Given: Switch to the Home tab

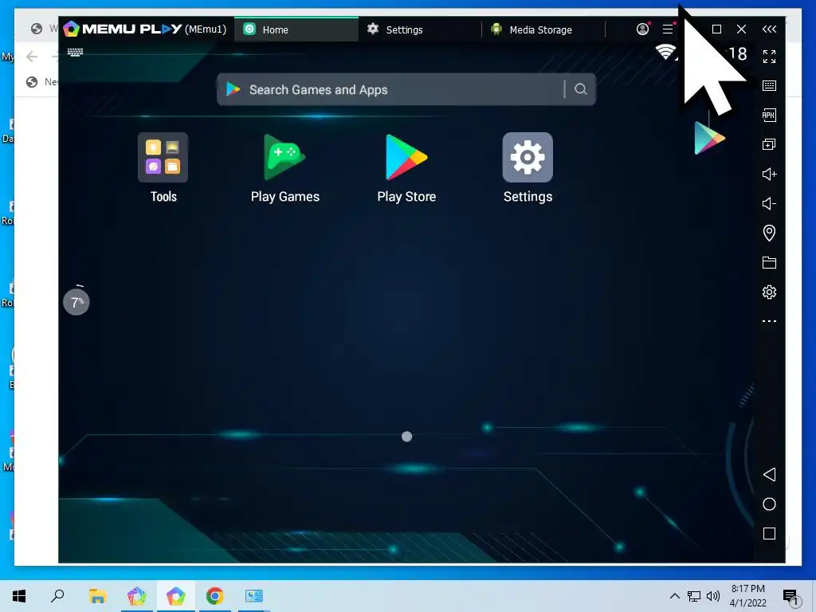Looking at the screenshot, I should tap(296, 29).
